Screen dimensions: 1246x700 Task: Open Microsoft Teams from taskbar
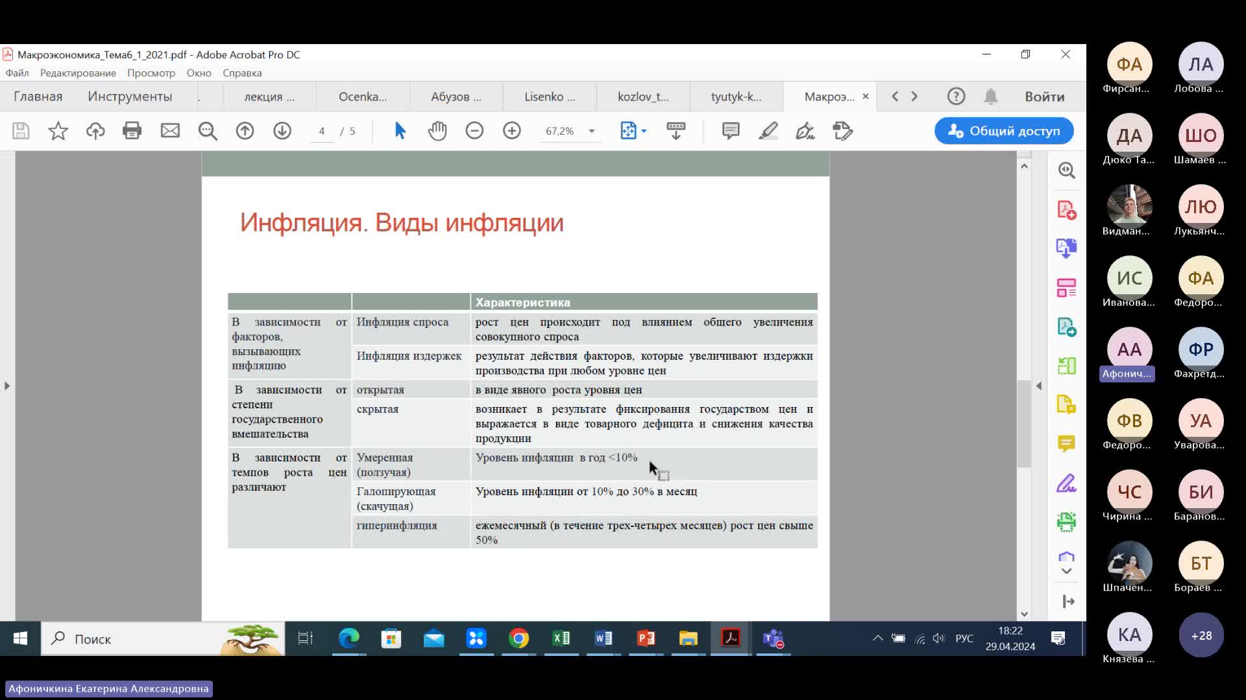(773, 639)
